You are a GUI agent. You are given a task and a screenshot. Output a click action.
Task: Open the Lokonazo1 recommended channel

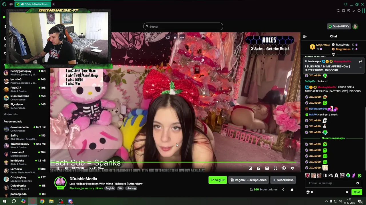25,154
